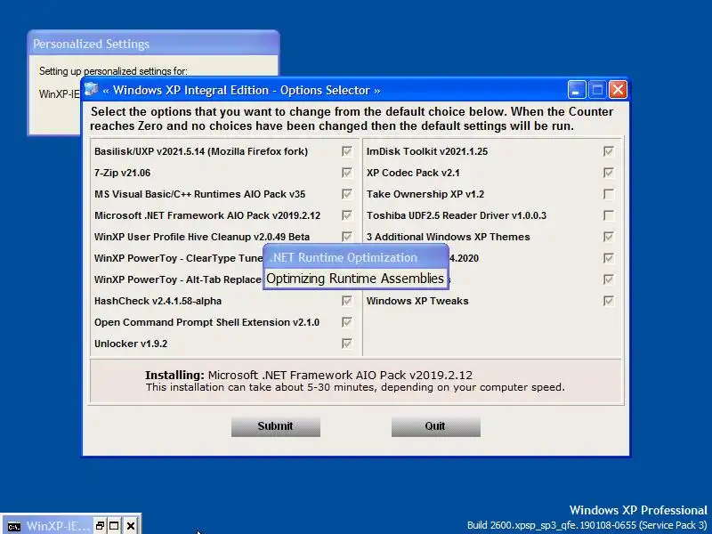Click the 7-Zip v21.06 label

click(x=122, y=173)
